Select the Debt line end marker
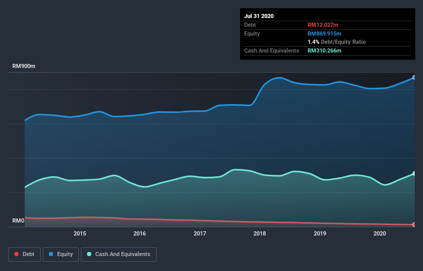This screenshot has width=423, height=271. [x=414, y=225]
